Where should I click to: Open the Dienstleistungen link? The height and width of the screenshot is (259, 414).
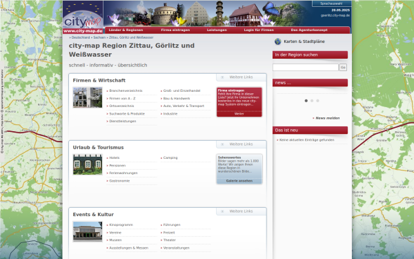coord(123,121)
